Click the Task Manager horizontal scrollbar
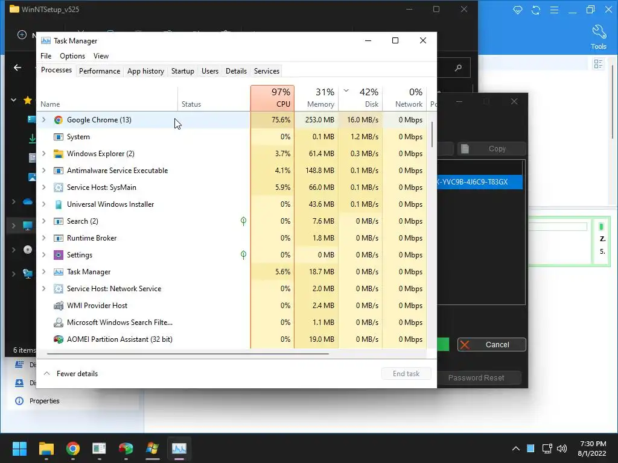618x463 pixels. (188, 353)
